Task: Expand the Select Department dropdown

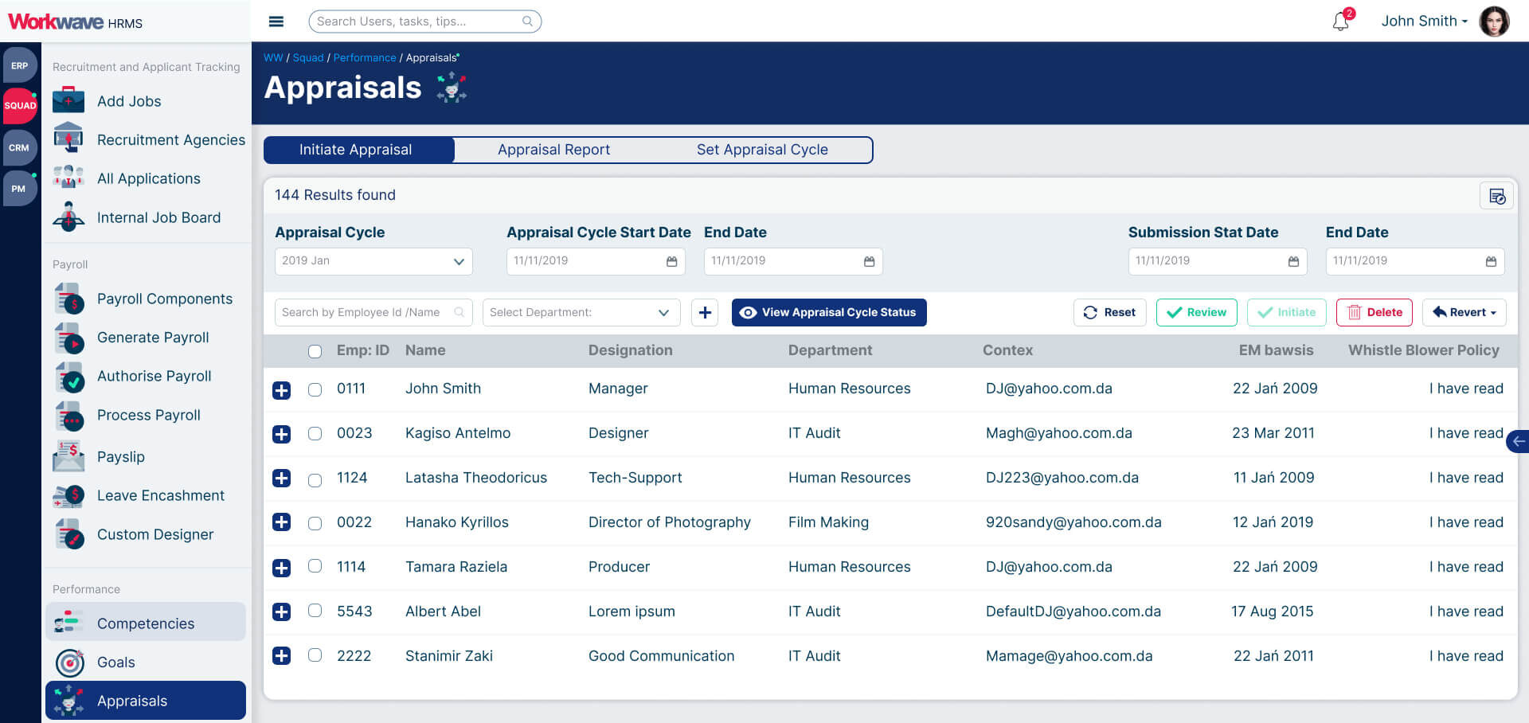Action: click(581, 313)
